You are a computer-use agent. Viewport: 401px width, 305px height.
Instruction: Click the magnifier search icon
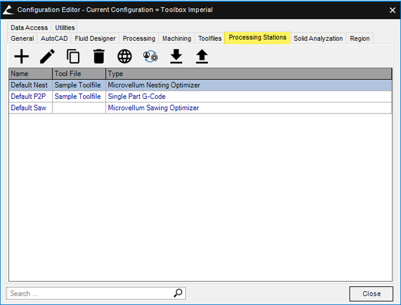pos(178,293)
